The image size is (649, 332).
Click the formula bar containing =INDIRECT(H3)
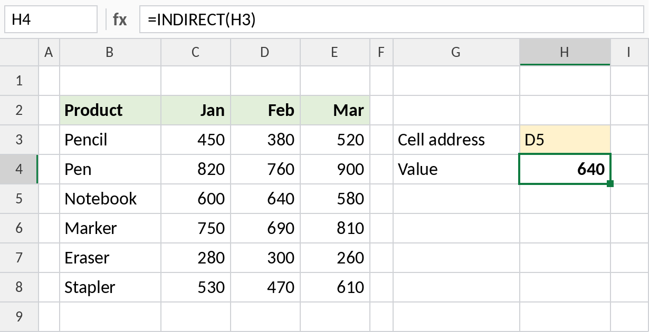392,19
